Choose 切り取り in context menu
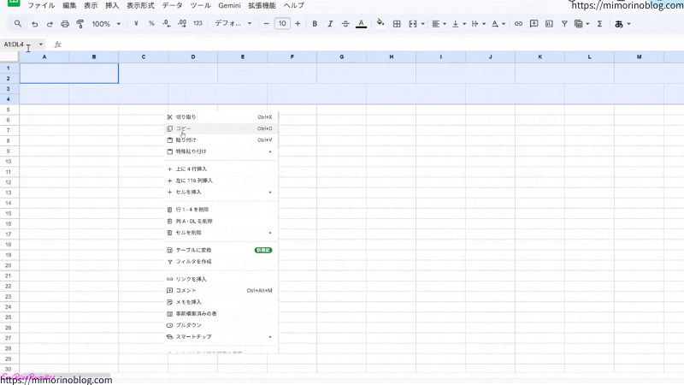This screenshot has width=684, height=385. pos(221,117)
